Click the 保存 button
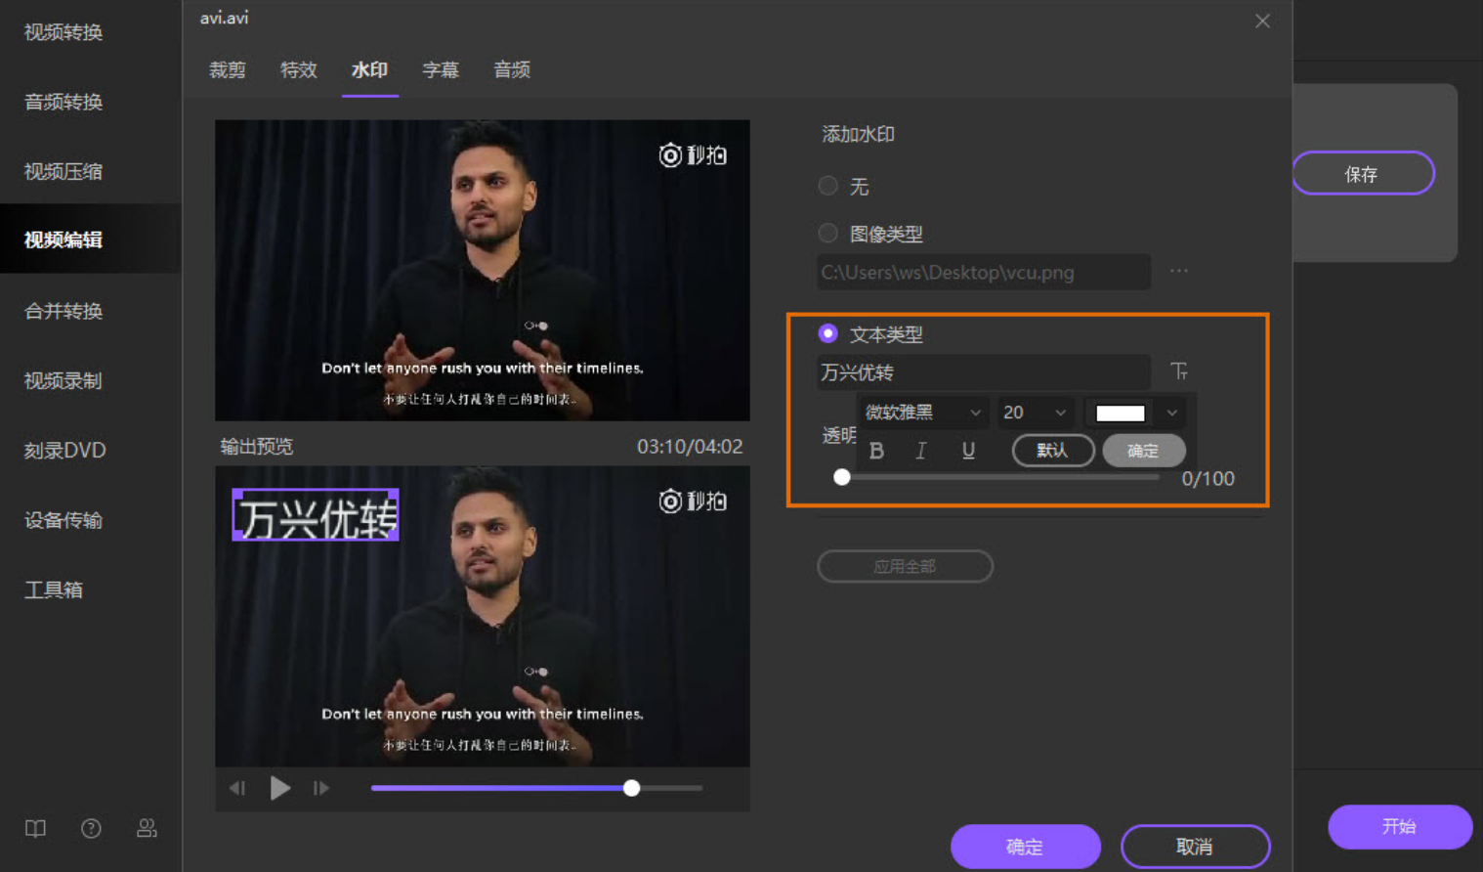Image resolution: width=1483 pixels, height=872 pixels. (1363, 173)
